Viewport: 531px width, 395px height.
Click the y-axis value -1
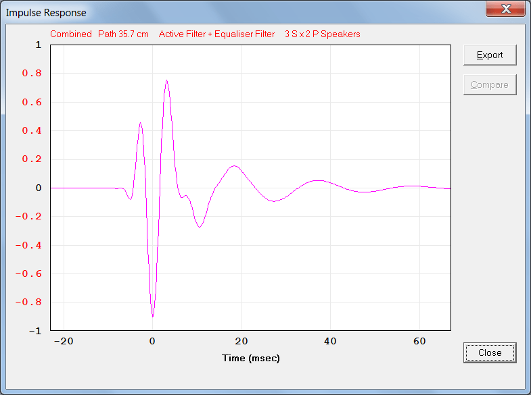35,331
